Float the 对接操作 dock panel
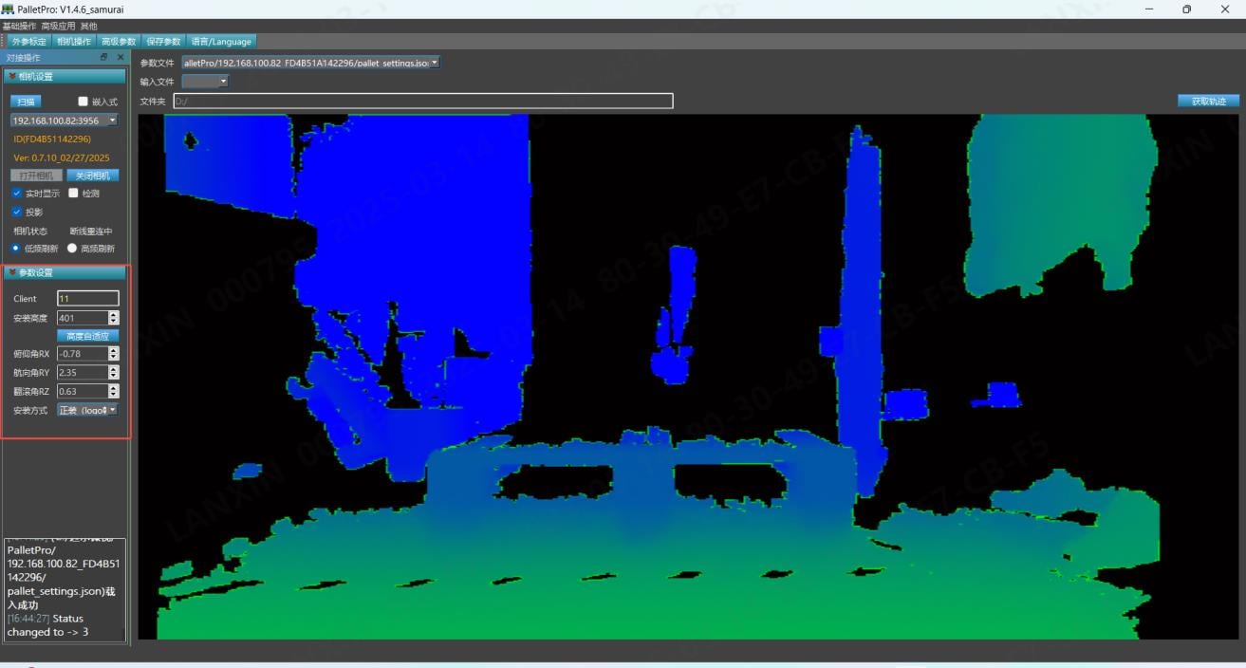 coord(104,58)
